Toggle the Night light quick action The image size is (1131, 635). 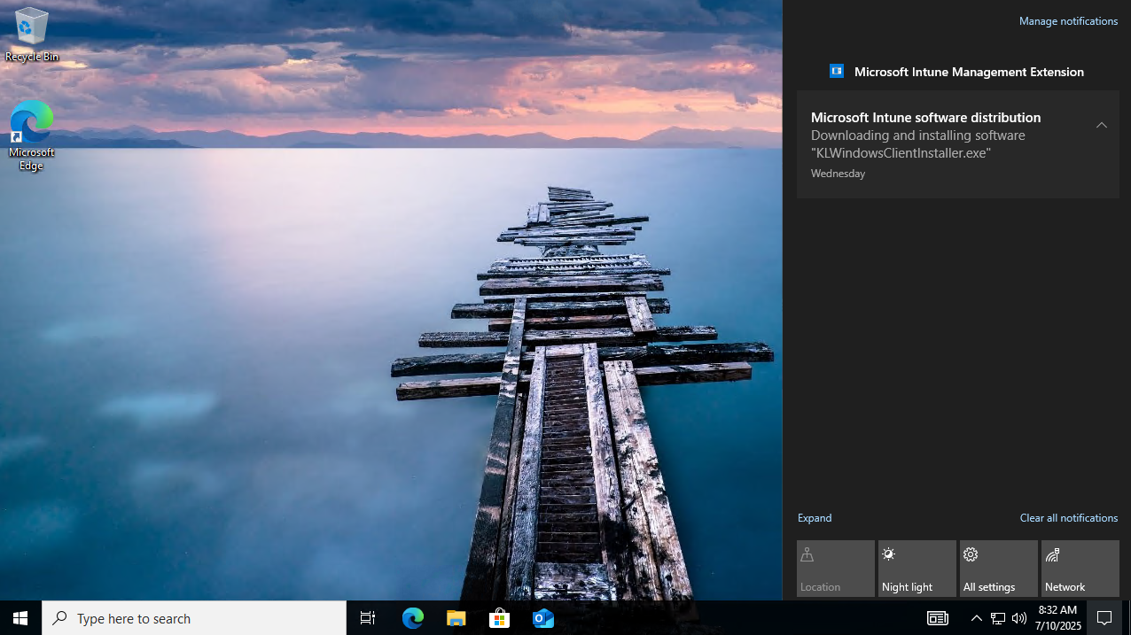point(917,569)
